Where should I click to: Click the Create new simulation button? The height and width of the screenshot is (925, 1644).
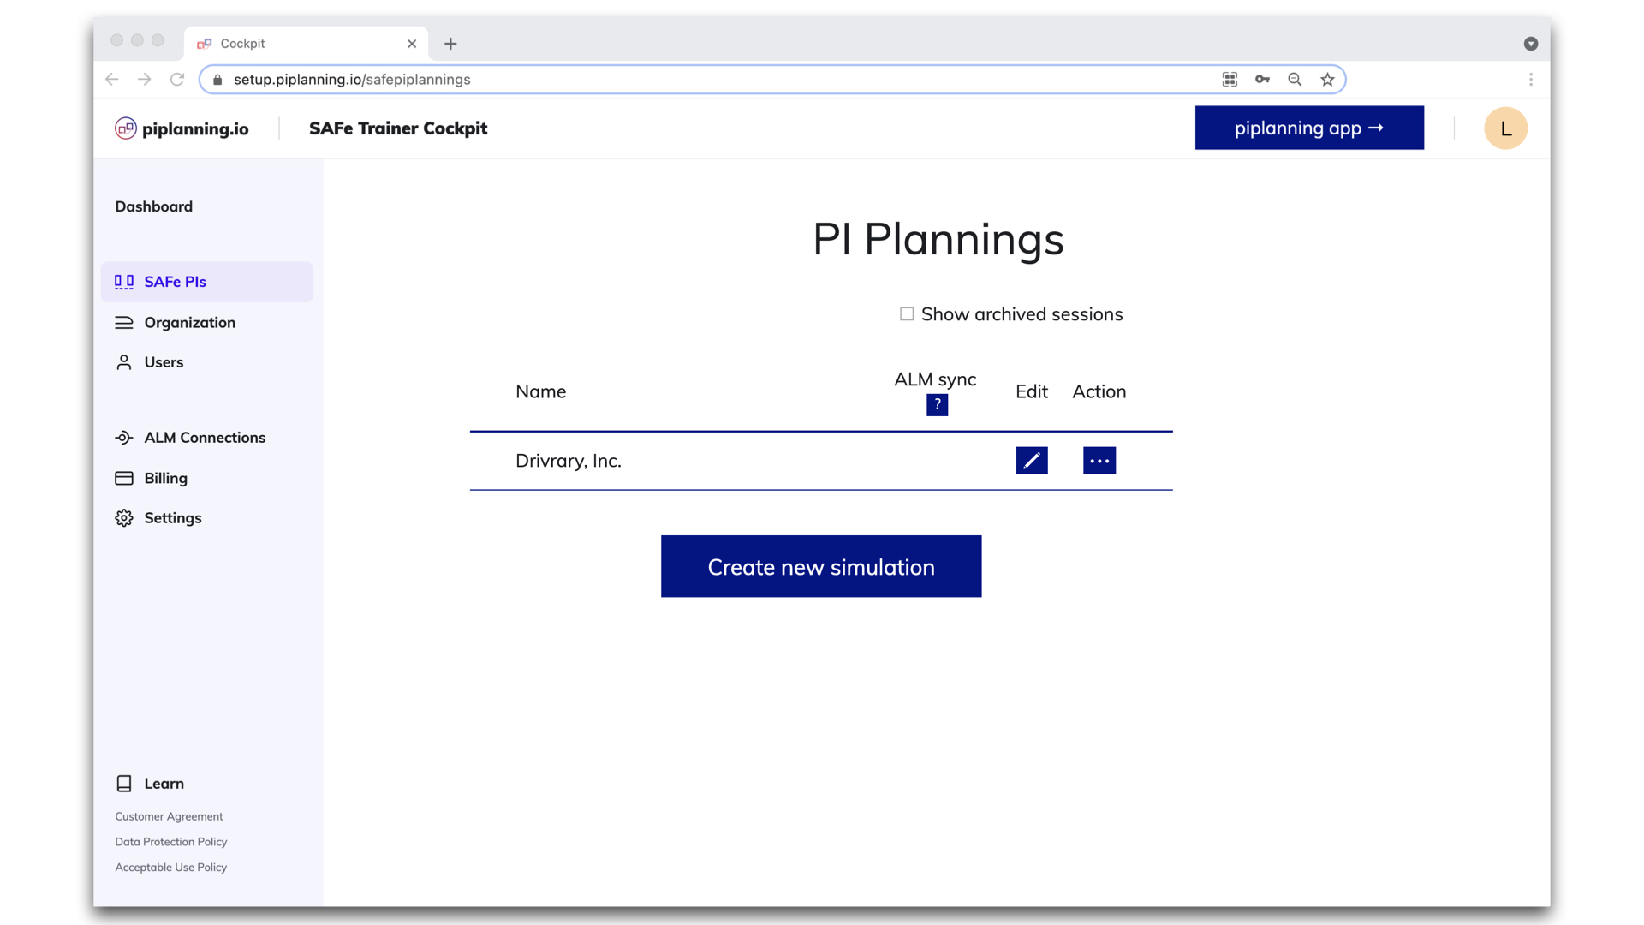(x=820, y=567)
